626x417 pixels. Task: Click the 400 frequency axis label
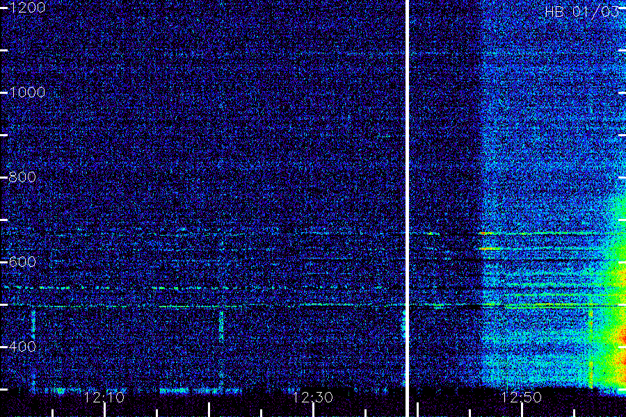coord(22,346)
